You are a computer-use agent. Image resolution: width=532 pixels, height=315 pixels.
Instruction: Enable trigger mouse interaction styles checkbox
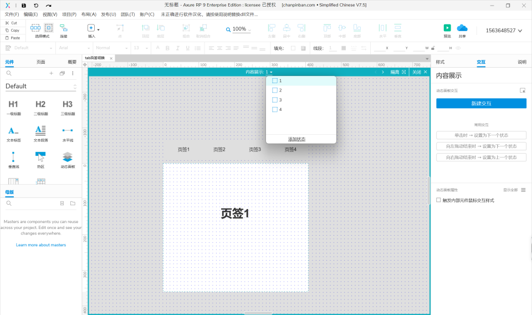click(x=439, y=200)
